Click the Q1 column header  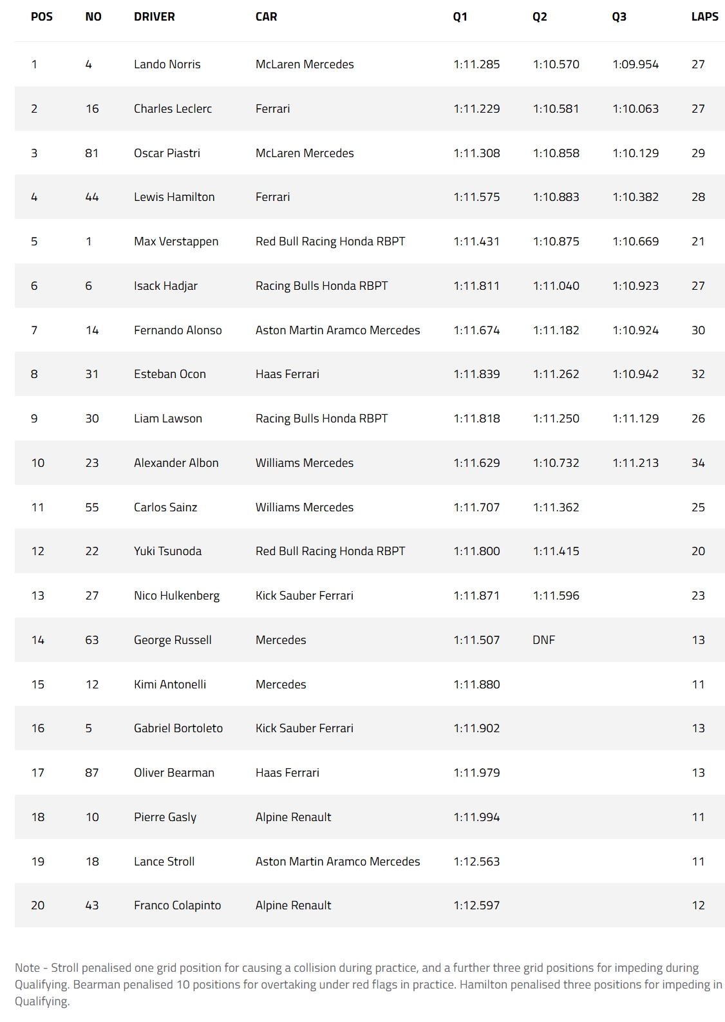[460, 17]
